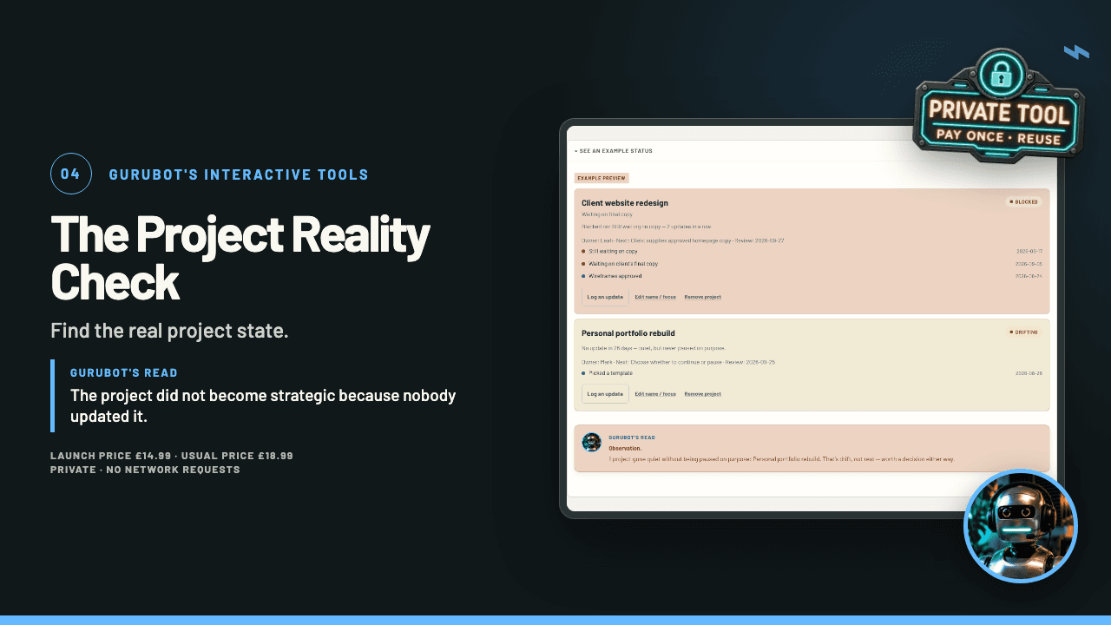This screenshot has width=1111, height=625.
Task: Click Waiting on client's final copy update
Action: pyautogui.click(x=623, y=264)
